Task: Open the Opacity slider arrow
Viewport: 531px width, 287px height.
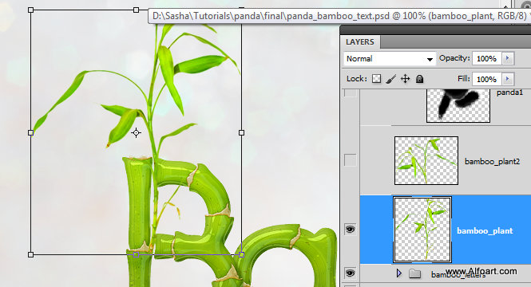Action: 508,58
